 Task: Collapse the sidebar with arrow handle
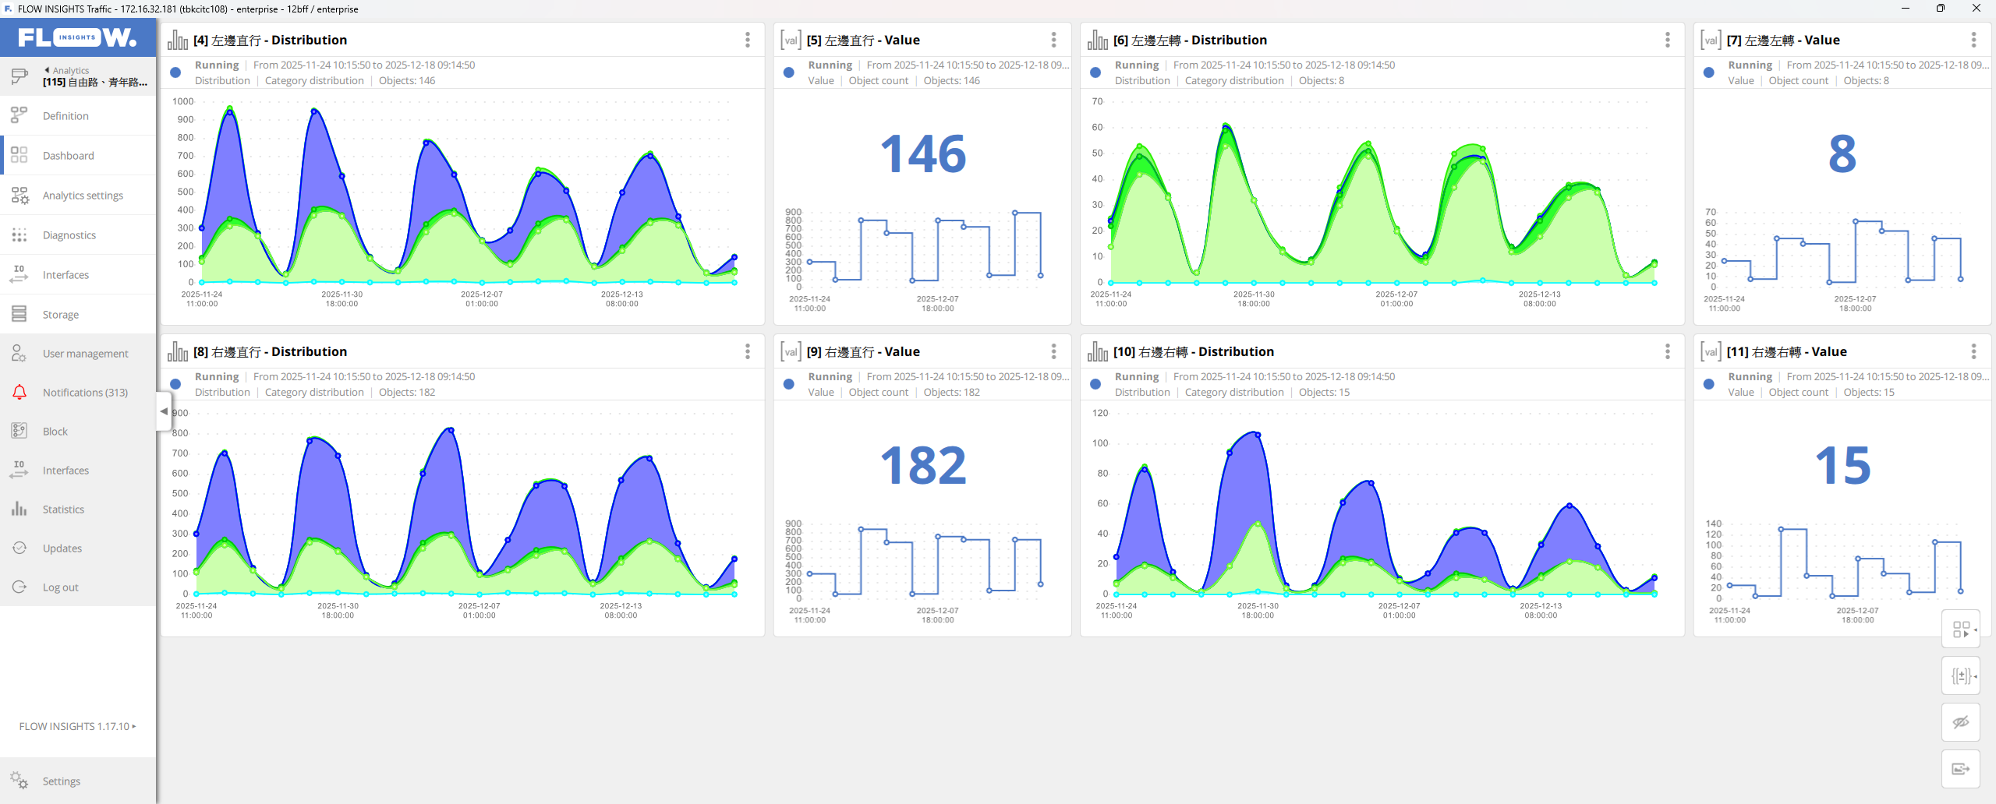[x=164, y=411]
